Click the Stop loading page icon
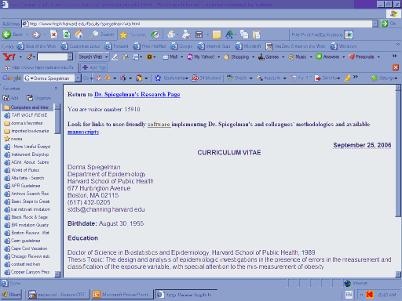 (54, 34)
